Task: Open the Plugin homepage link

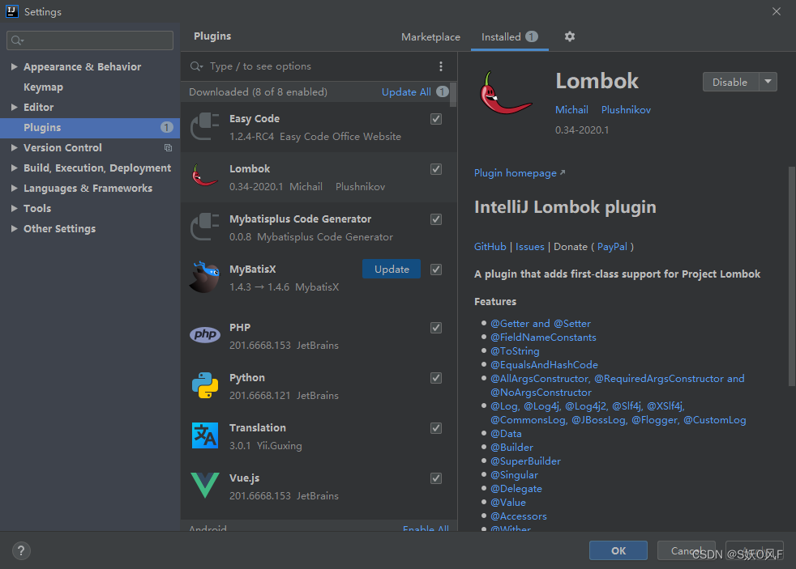Action: point(520,173)
